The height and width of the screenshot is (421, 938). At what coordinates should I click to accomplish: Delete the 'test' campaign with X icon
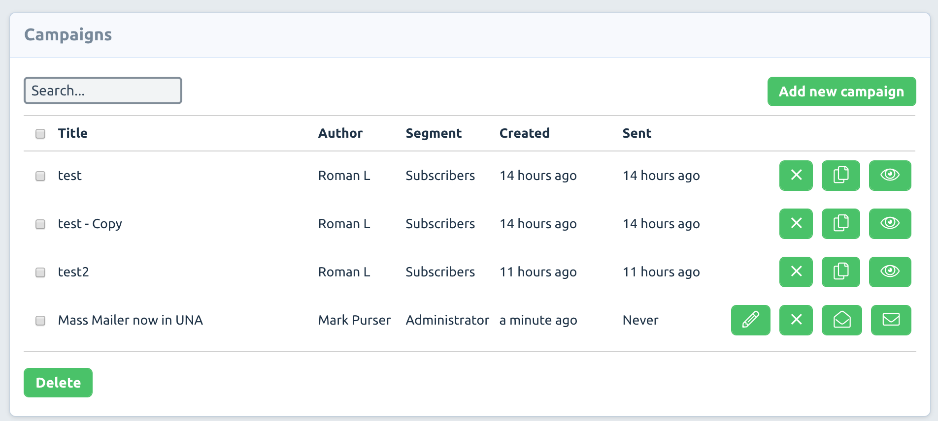tap(796, 176)
